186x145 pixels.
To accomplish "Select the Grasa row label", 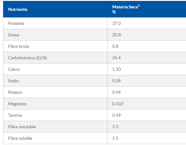I will [x=14, y=35].
